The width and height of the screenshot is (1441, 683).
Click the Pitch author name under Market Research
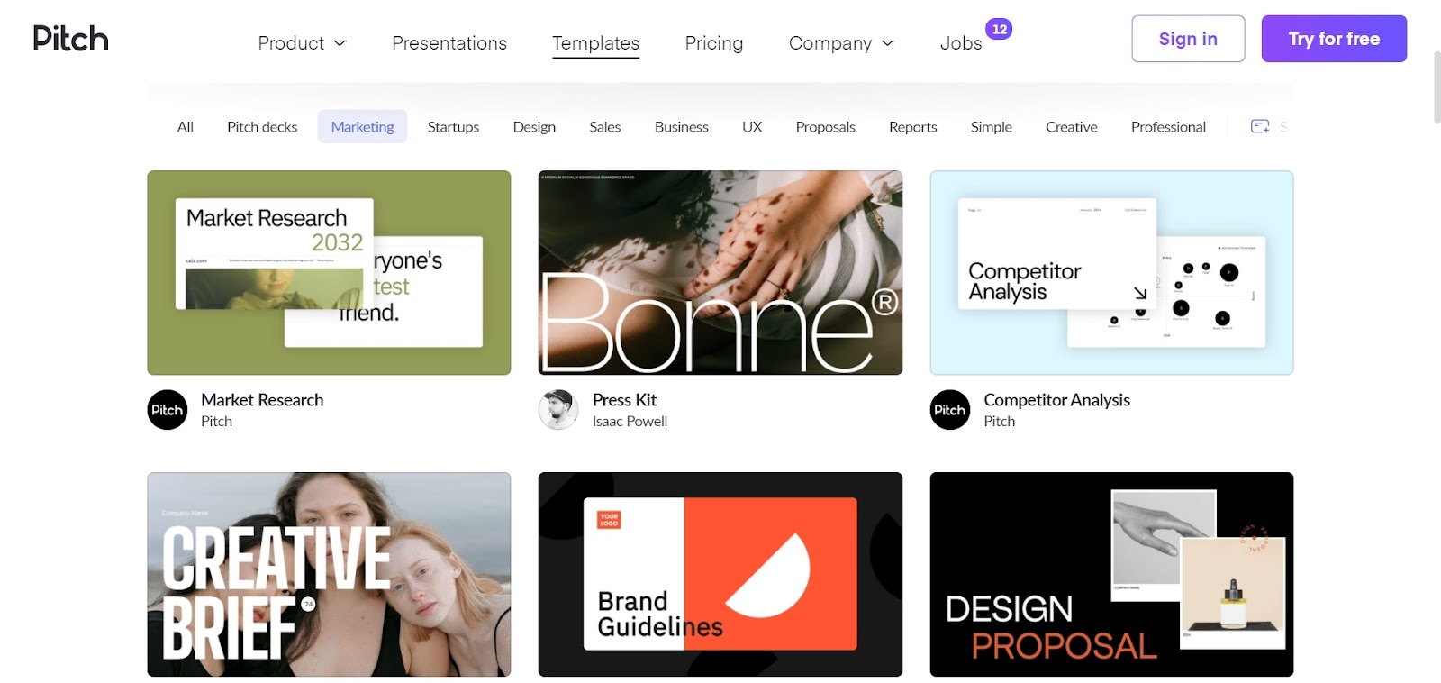216,422
